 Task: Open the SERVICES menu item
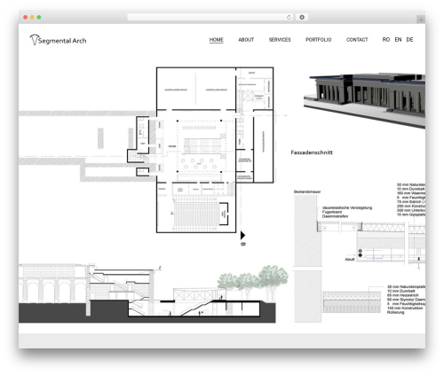[280, 40]
